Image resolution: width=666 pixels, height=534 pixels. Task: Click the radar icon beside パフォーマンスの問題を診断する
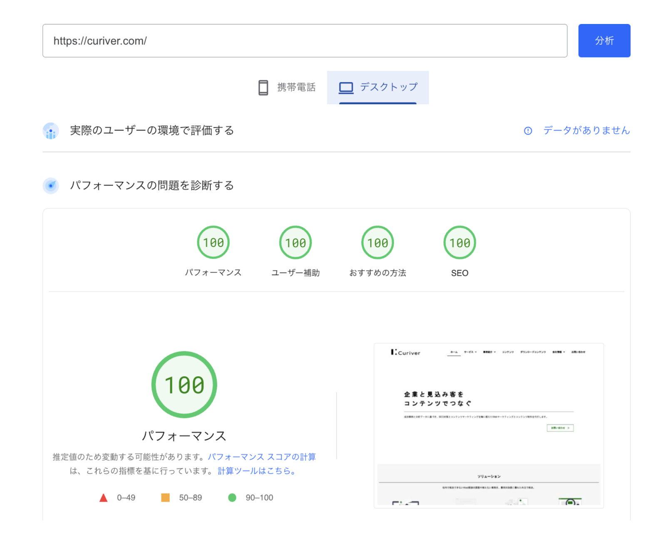(x=51, y=186)
